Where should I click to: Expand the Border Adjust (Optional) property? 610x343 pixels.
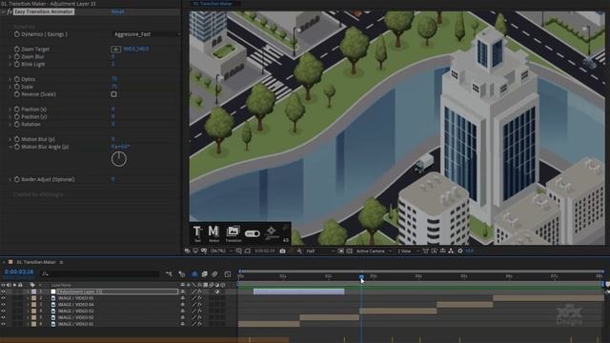click(10, 180)
